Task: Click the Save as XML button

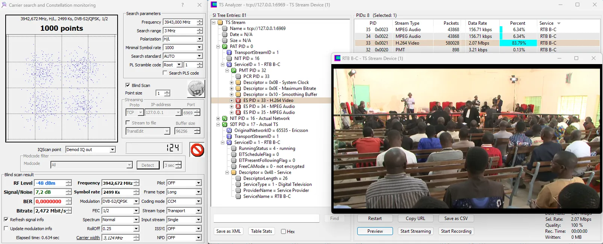Action: tap(228, 231)
